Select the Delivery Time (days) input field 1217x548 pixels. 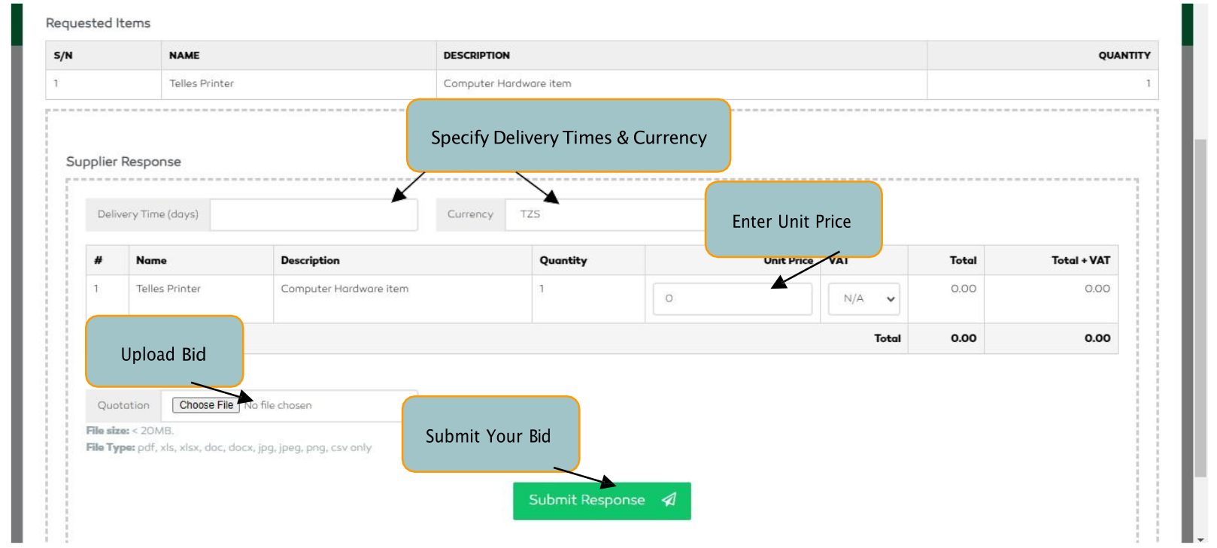[x=316, y=216]
